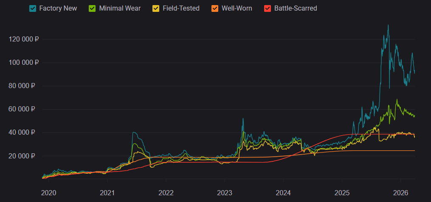Viewport: 431px width, 202px height.
Task: Click the highest Factory New price peak
Action: (x=388, y=25)
